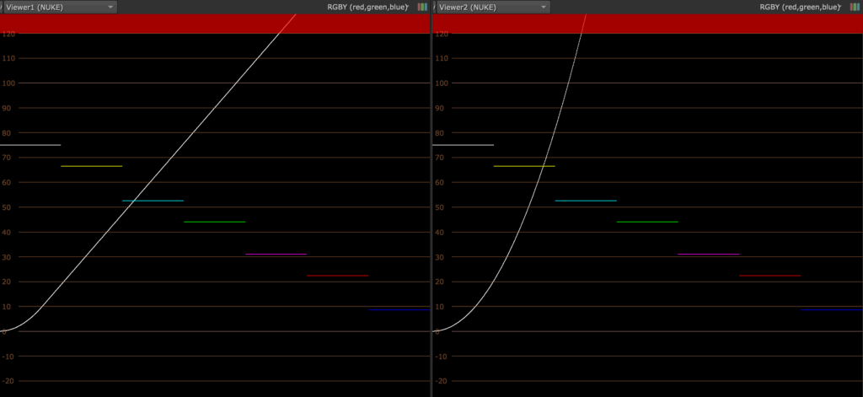Screen dimensions: 863x397
Task: Select the green trace segment in Viewer1 scope
Action: point(214,222)
